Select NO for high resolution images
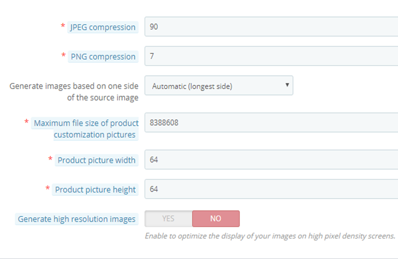 click(x=216, y=218)
